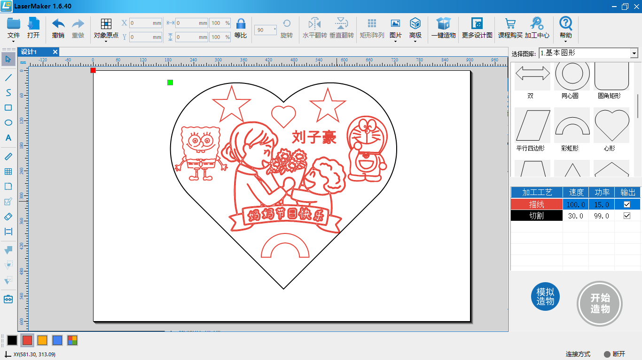Open 矩形阵列 rectangular array tool
The width and height of the screenshot is (642, 360).
(372, 23)
